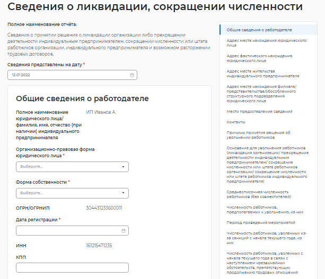Screen dimensions: 325x279
Task: Go to Период проведения мероприятий section
Action: (261, 223)
